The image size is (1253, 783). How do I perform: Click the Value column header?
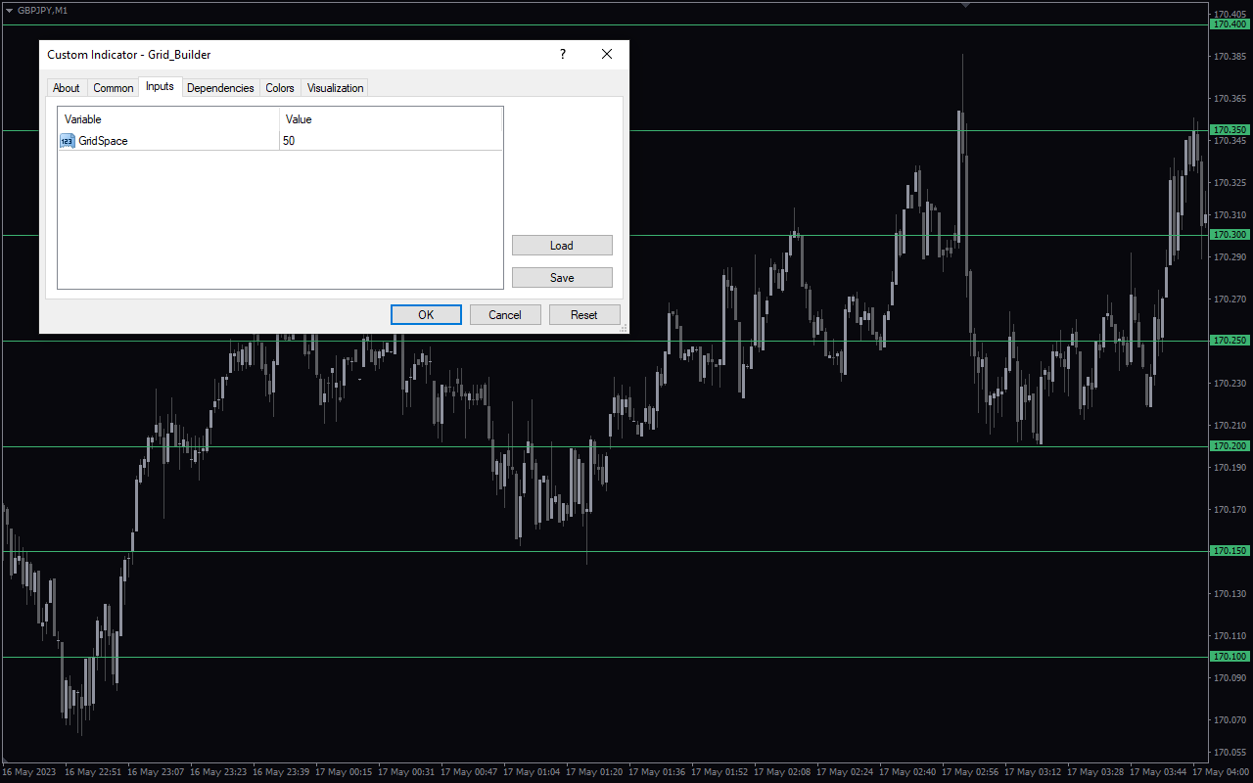[x=392, y=119]
